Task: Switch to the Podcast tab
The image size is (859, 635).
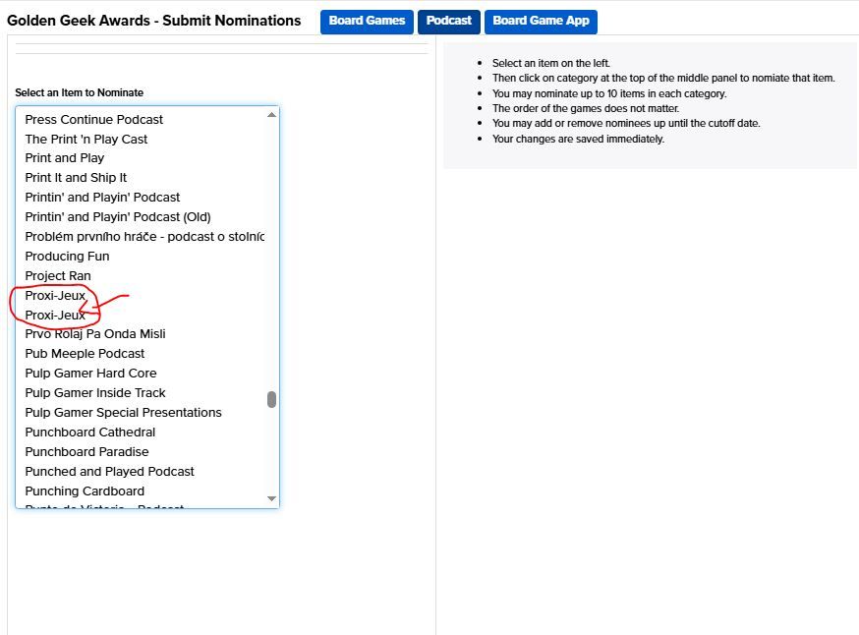Action: click(x=449, y=22)
